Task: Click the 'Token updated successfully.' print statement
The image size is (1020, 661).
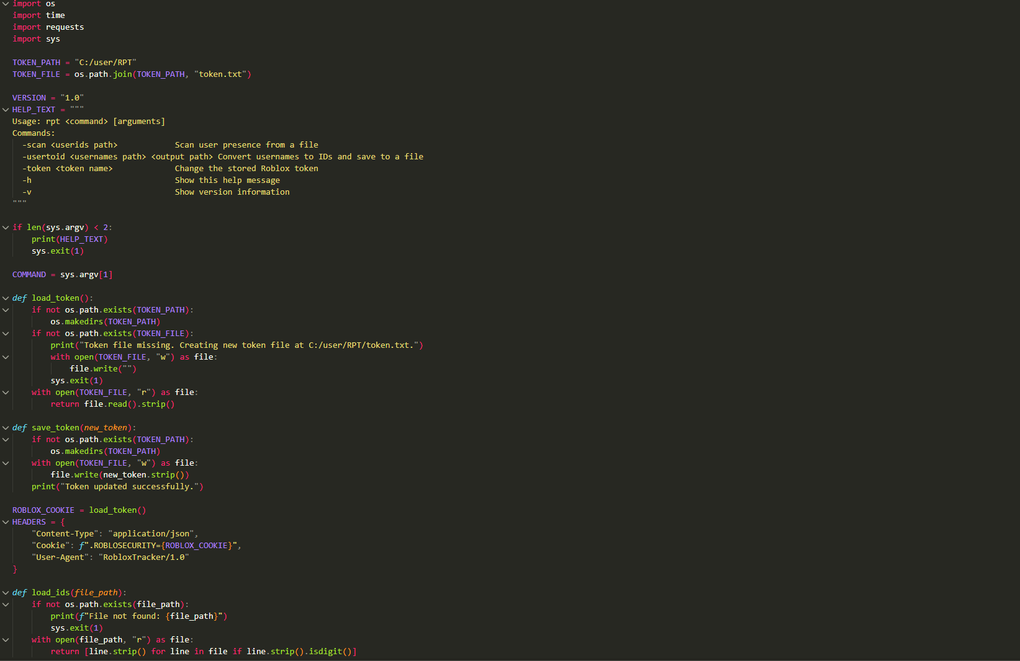Action: (x=117, y=487)
